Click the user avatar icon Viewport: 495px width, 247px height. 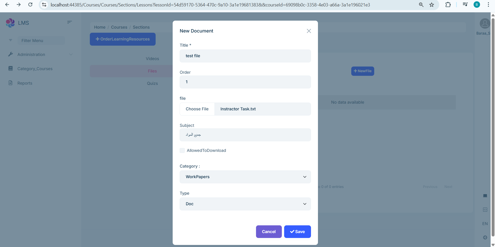pos(485,24)
